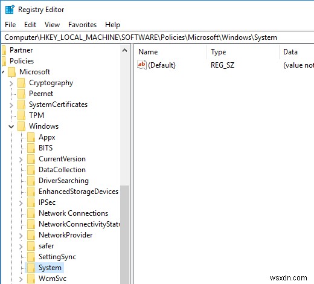Select the Policies key
Screen dimensions: 314x284
tap(22, 61)
